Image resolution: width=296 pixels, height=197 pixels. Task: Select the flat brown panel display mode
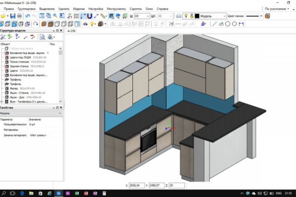click(x=44, y=24)
